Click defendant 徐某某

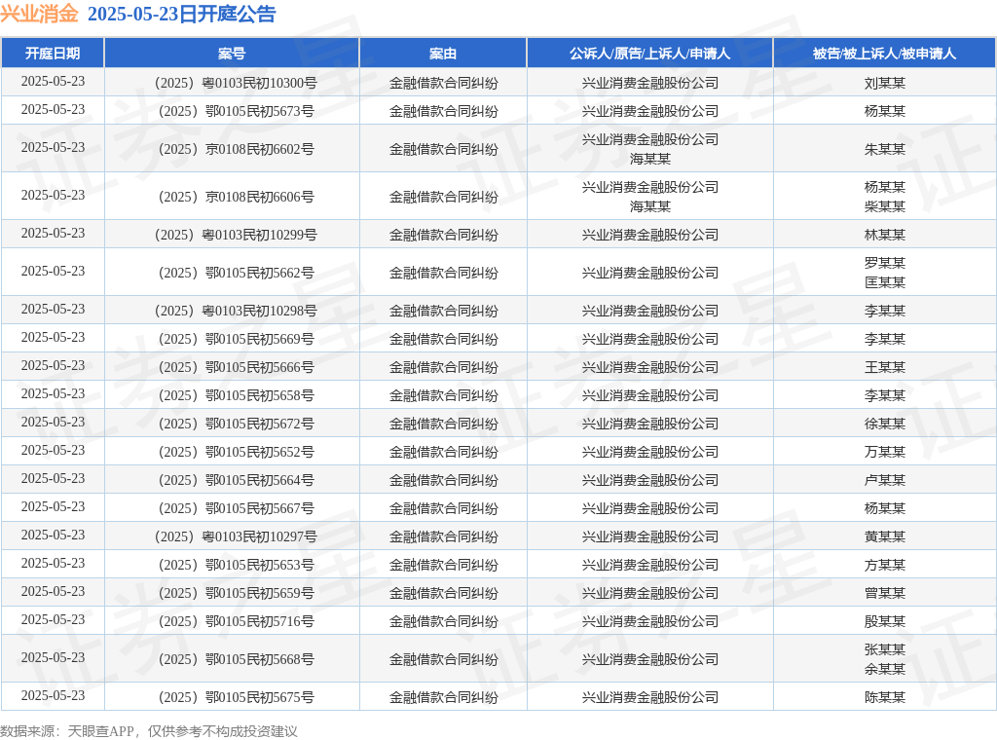point(884,424)
